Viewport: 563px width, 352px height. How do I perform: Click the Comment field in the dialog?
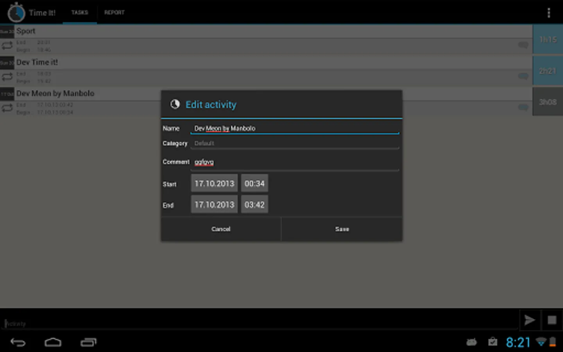coord(295,162)
